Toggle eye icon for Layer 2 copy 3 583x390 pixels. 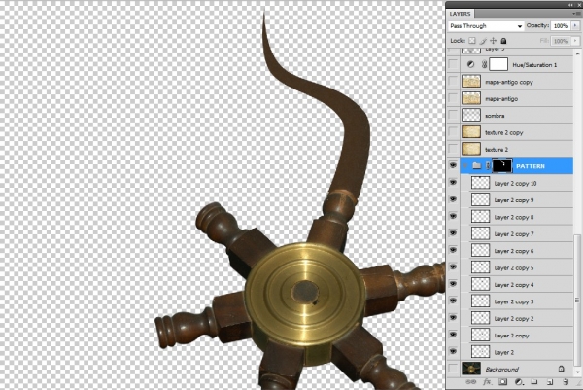[453, 301]
